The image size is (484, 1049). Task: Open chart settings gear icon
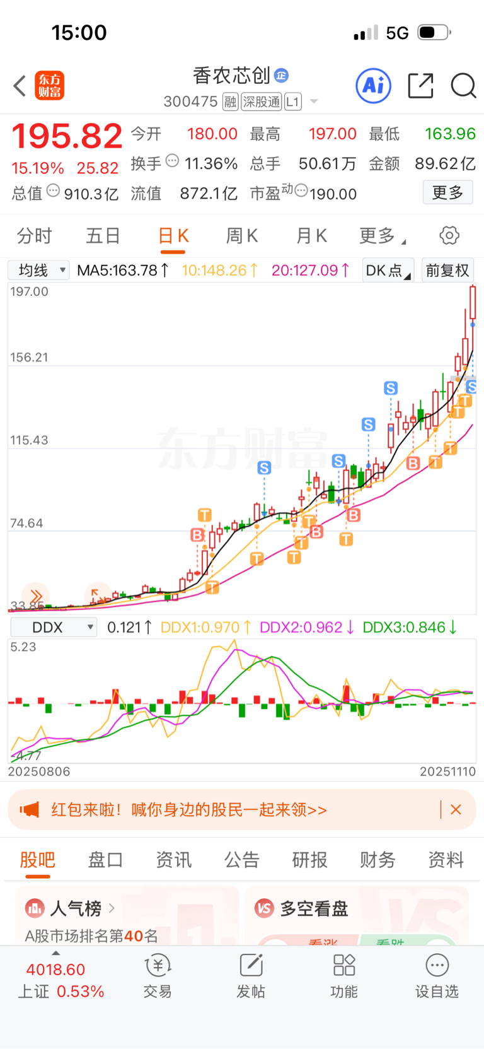point(449,236)
